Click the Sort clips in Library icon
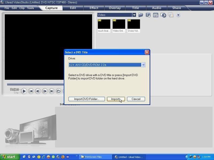Image resolution: width=214 pixels, height=160 pixels. (148, 15)
